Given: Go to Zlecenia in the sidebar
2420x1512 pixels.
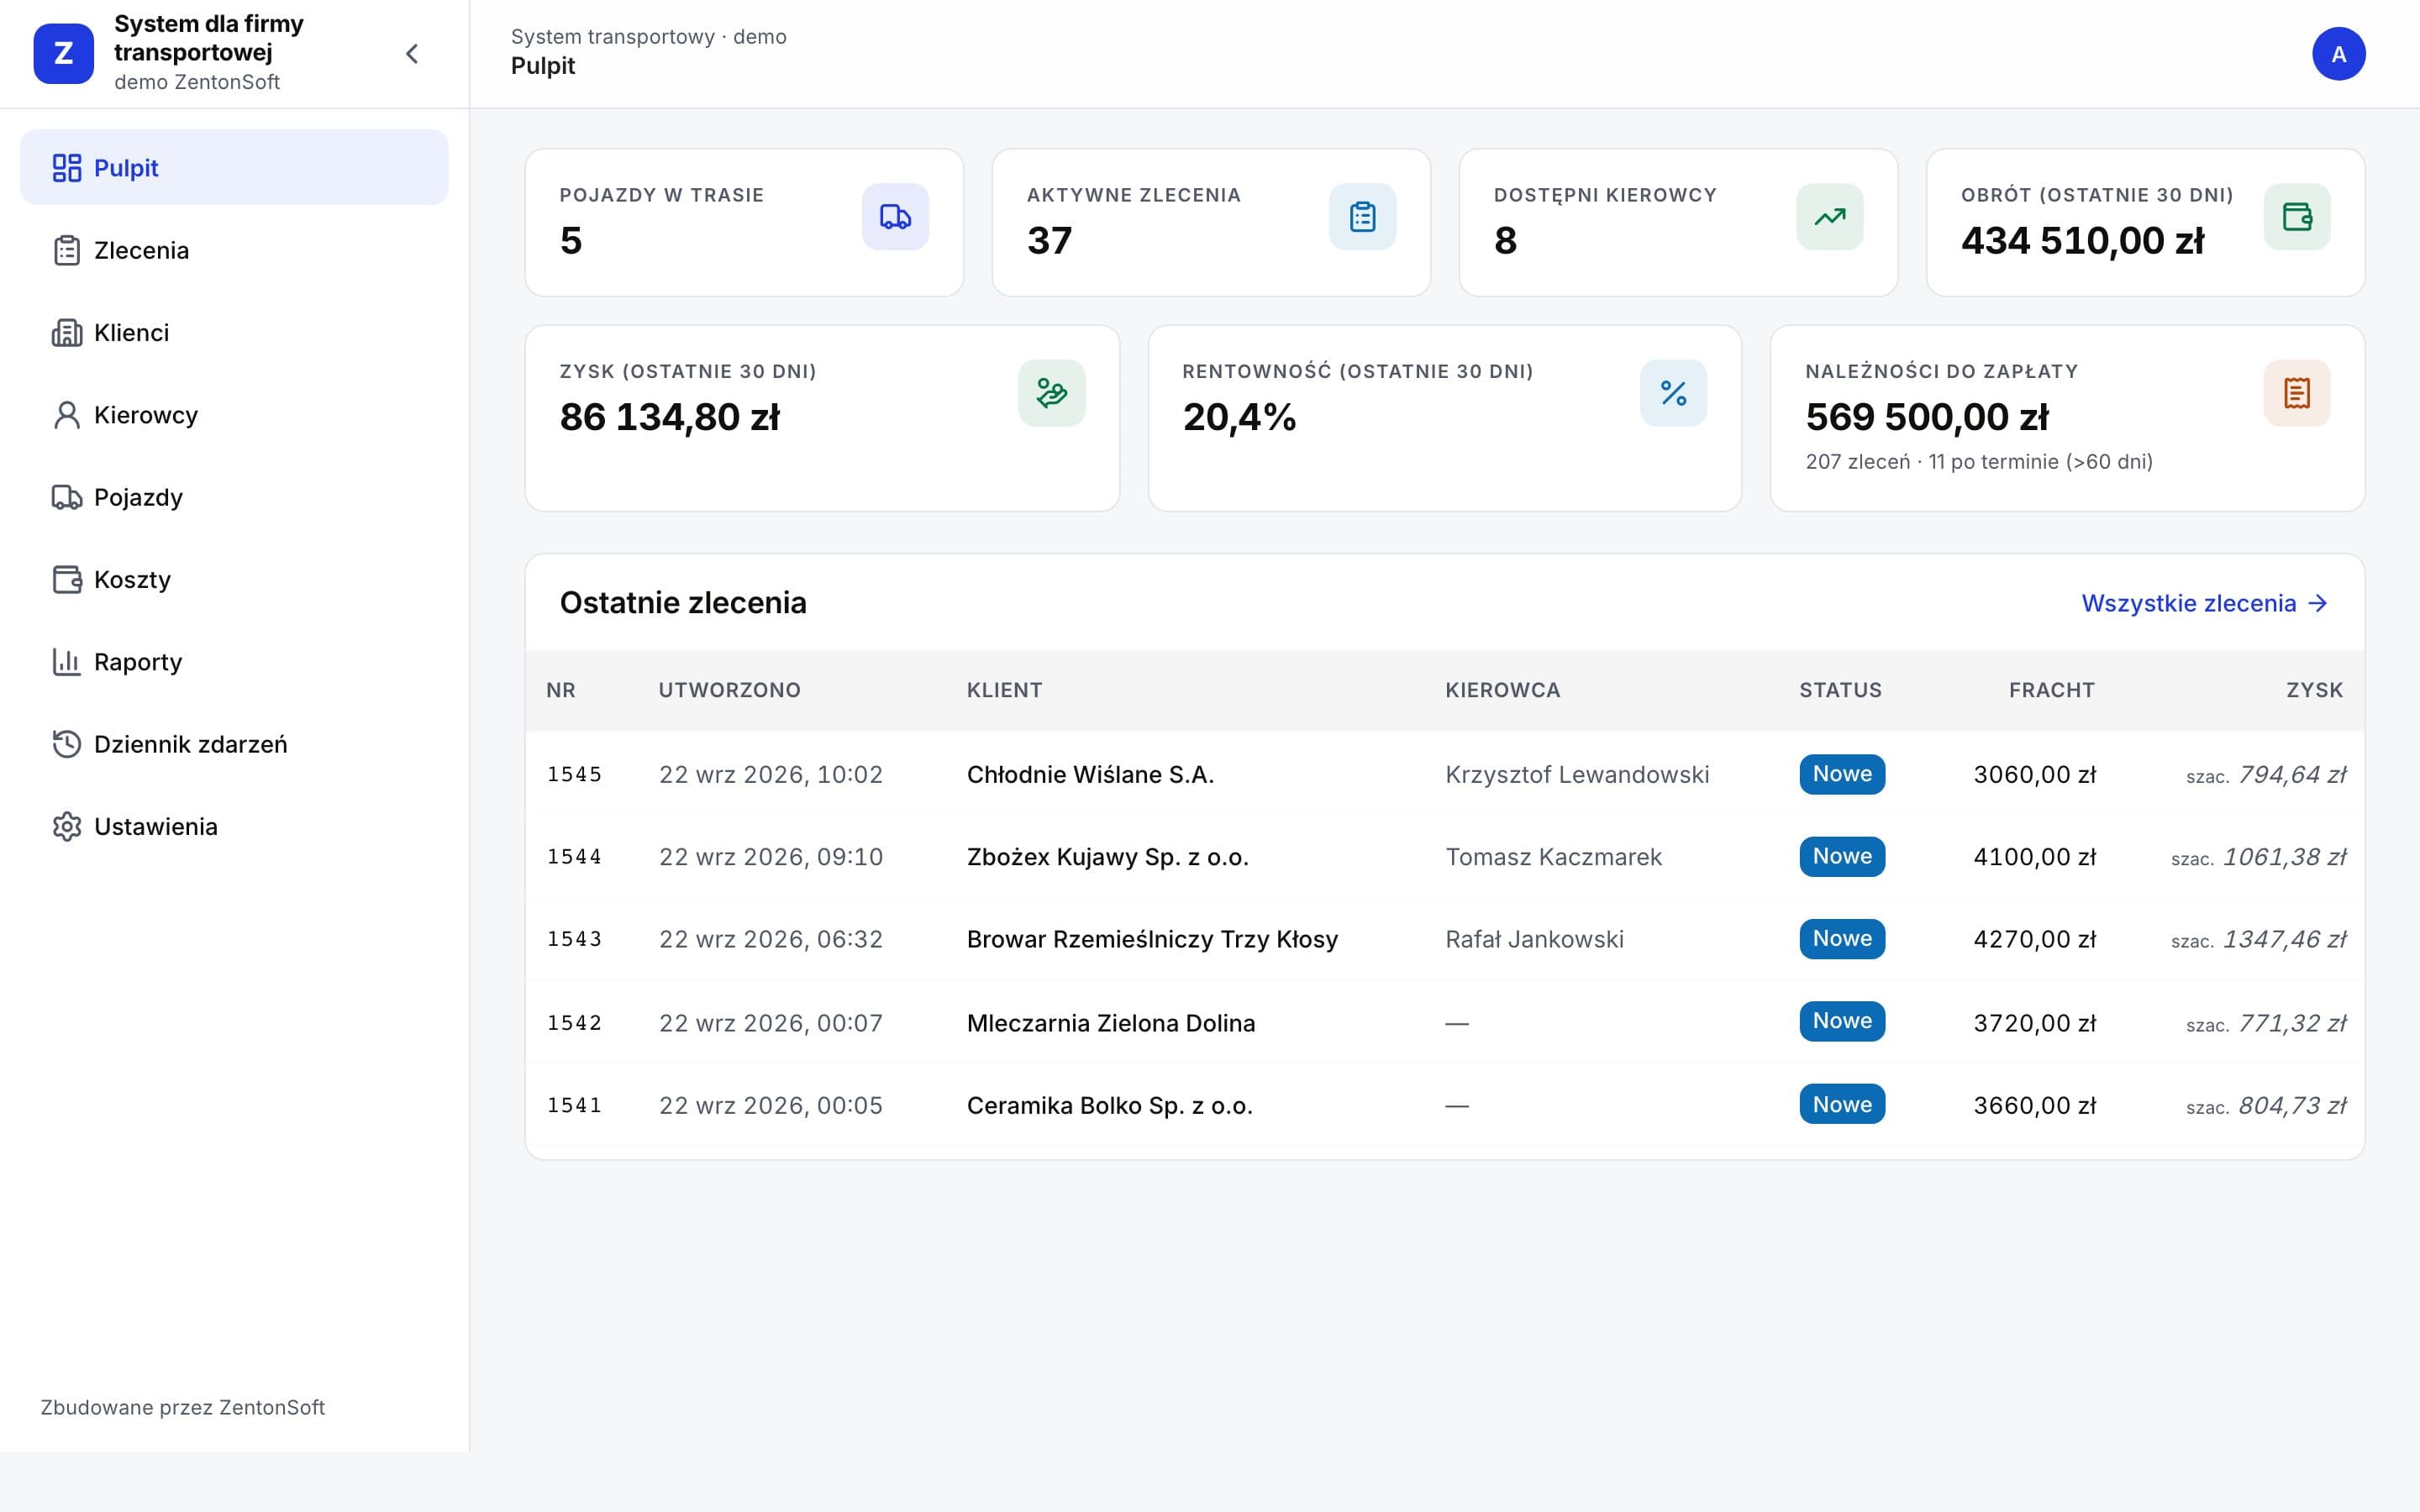Looking at the screenshot, I should tap(234, 250).
